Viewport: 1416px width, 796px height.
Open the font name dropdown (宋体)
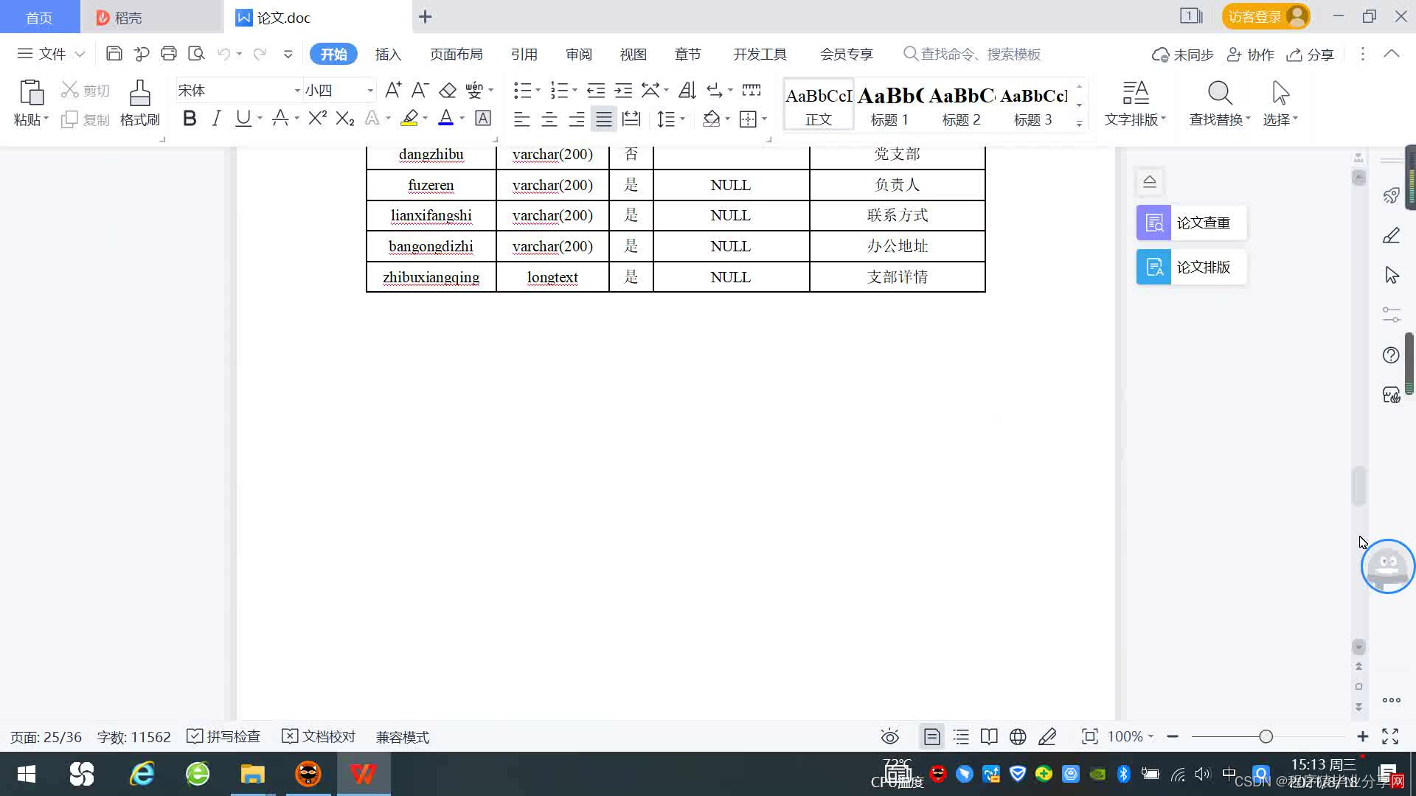click(x=297, y=91)
